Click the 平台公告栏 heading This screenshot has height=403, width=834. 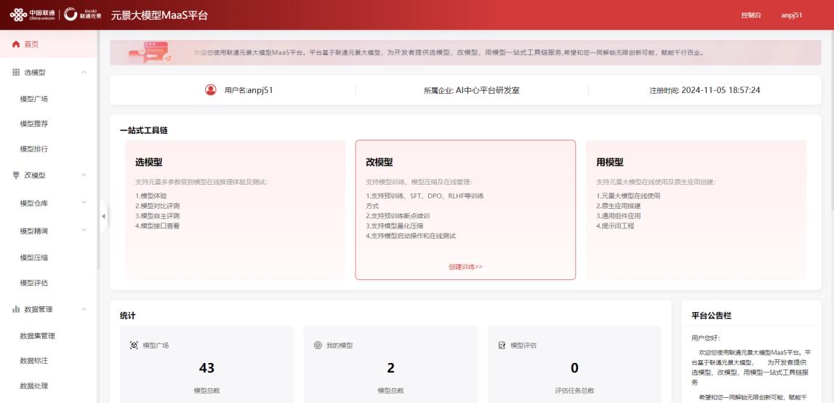711,316
